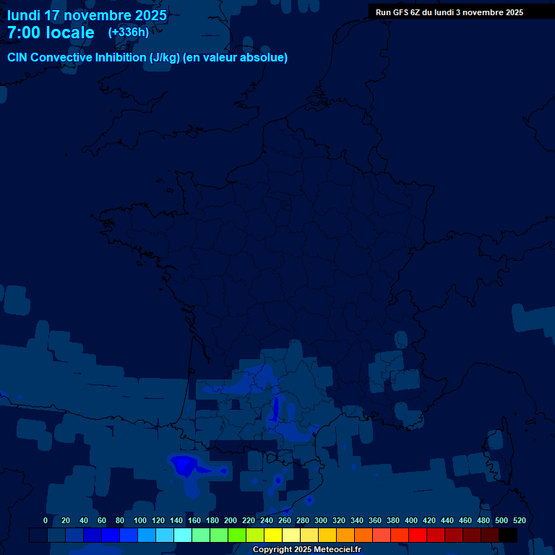Click the 'Run GFS 6Z' run info banner
This screenshot has height=555, width=555.
click(449, 12)
